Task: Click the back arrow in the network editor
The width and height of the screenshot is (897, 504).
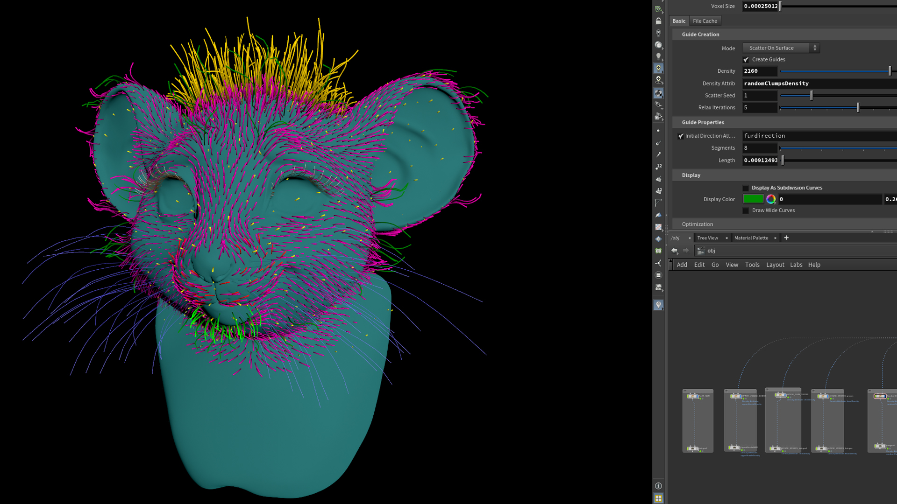Action: pos(674,251)
